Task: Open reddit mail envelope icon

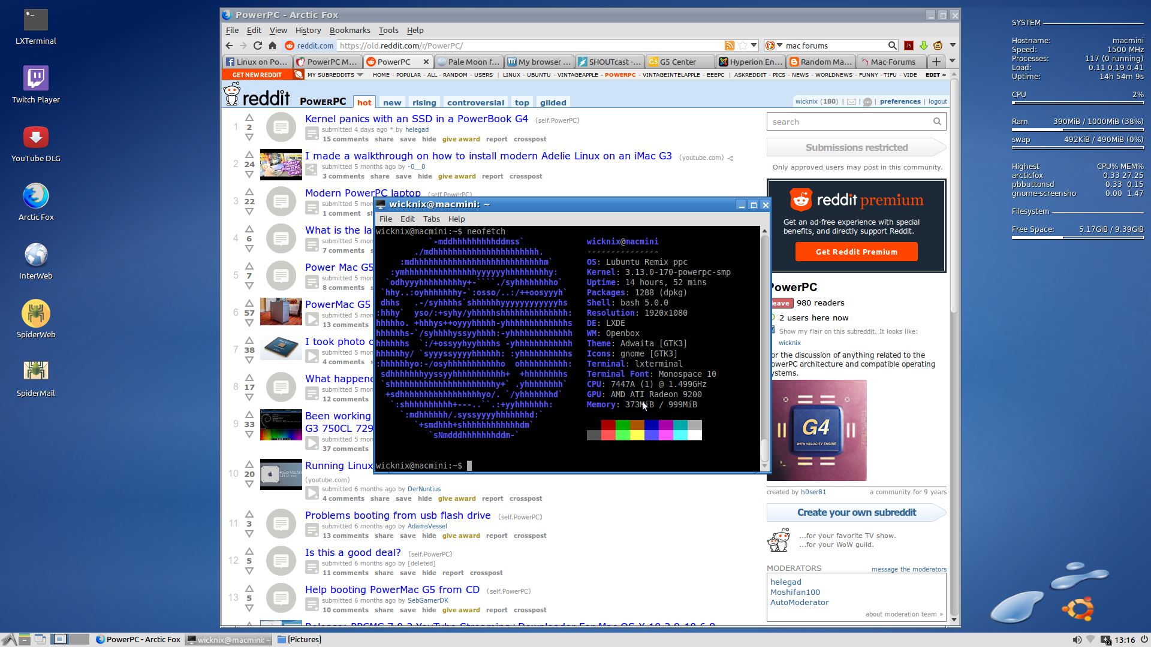Action: (851, 102)
